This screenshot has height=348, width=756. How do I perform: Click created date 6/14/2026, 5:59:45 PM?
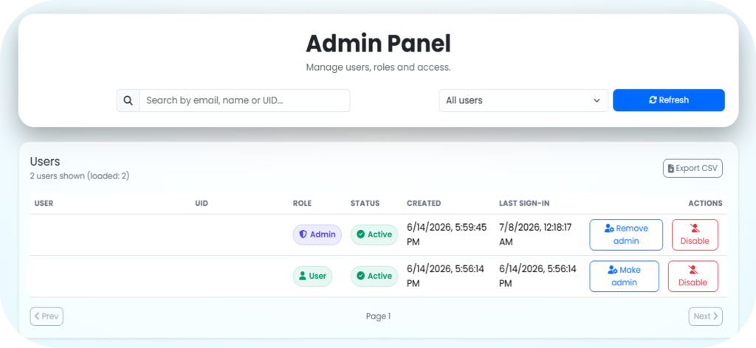click(x=447, y=234)
